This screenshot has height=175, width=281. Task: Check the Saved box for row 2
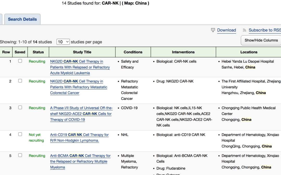tap(20, 81)
